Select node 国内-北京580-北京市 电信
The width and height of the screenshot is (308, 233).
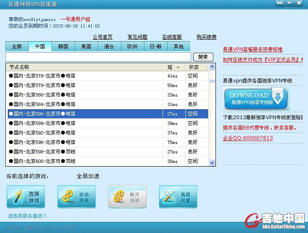[108, 95]
